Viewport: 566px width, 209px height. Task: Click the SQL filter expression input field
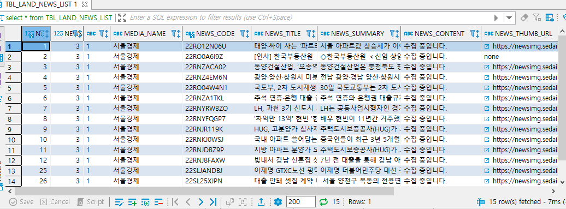[310, 17]
